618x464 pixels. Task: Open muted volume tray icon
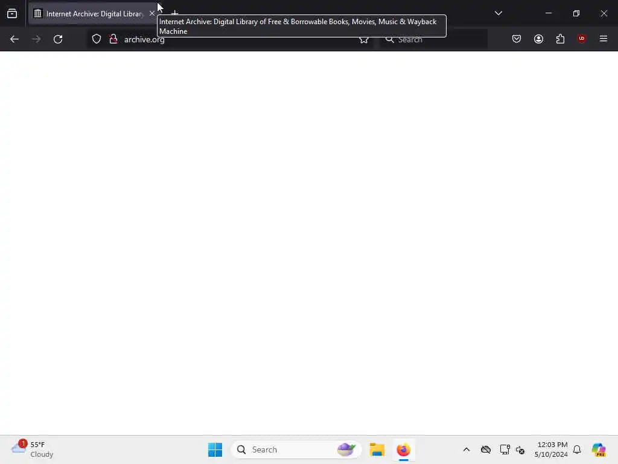(x=520, y=449)
